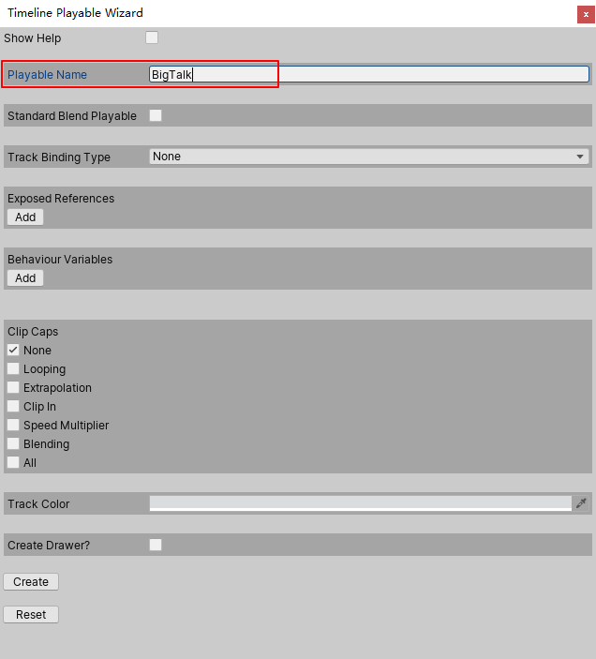The height and width of the screenshot is (659, 596).
Task: Tick the Create Drawer? checkbox
Action: pyautogui.click(x=156, y=545)
